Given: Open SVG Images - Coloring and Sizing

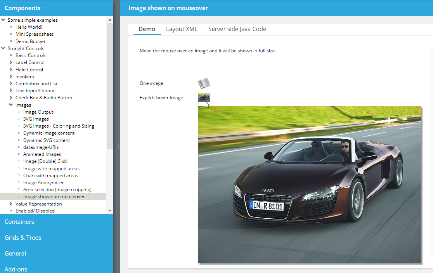Looking at the screenshot, I should point(59,126).
